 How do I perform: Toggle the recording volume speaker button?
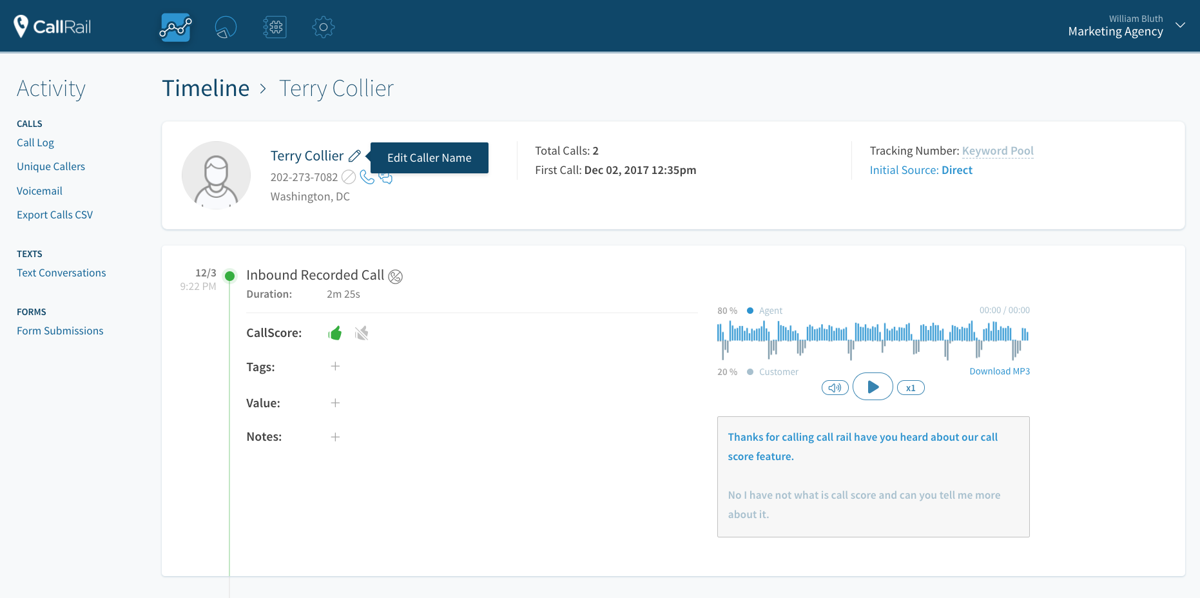click(x=835, y=388)
